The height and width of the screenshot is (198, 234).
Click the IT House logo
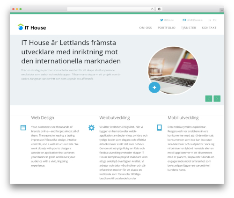(32, 27)
